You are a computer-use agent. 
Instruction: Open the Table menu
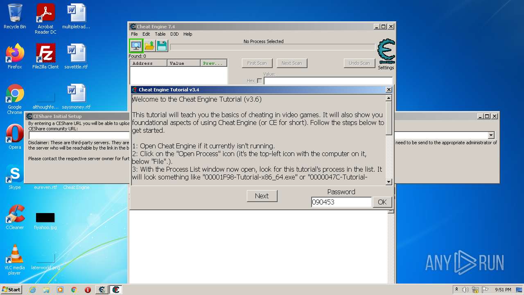click(160, 34)
